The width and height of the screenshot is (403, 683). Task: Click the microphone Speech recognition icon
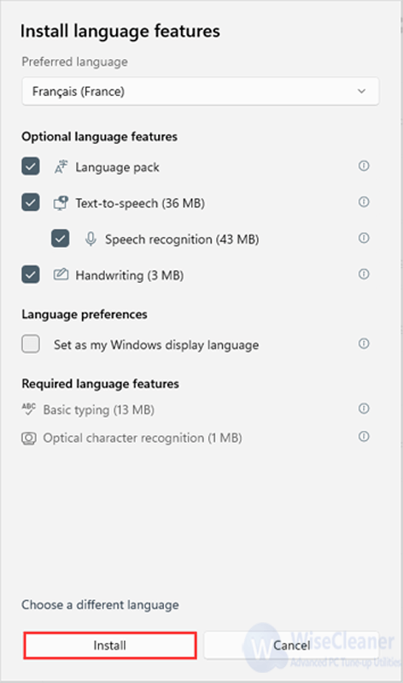pos(91,239)
